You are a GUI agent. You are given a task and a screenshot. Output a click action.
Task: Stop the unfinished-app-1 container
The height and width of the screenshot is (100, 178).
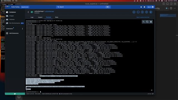pyautogui.click(x=142, y=12)
